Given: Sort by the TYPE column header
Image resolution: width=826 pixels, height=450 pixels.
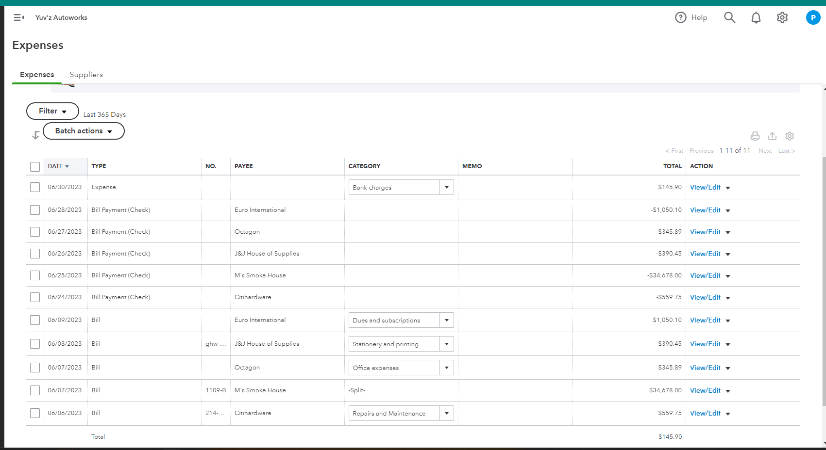Looking at the screenshot, I should (99, 166).
